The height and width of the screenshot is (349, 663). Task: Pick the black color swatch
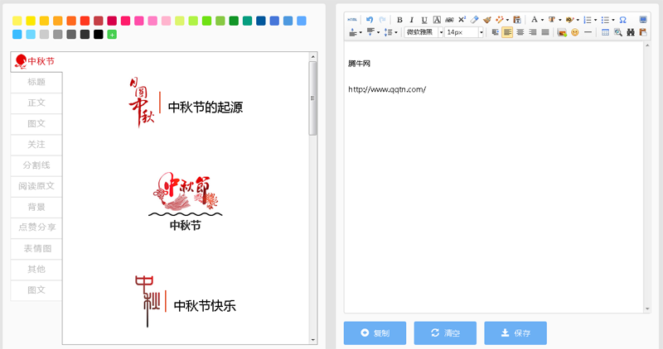click(98, 34)
